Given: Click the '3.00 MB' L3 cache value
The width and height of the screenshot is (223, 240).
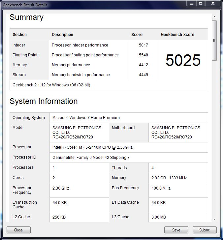Looking at the screenshot, I should (159, 217).
